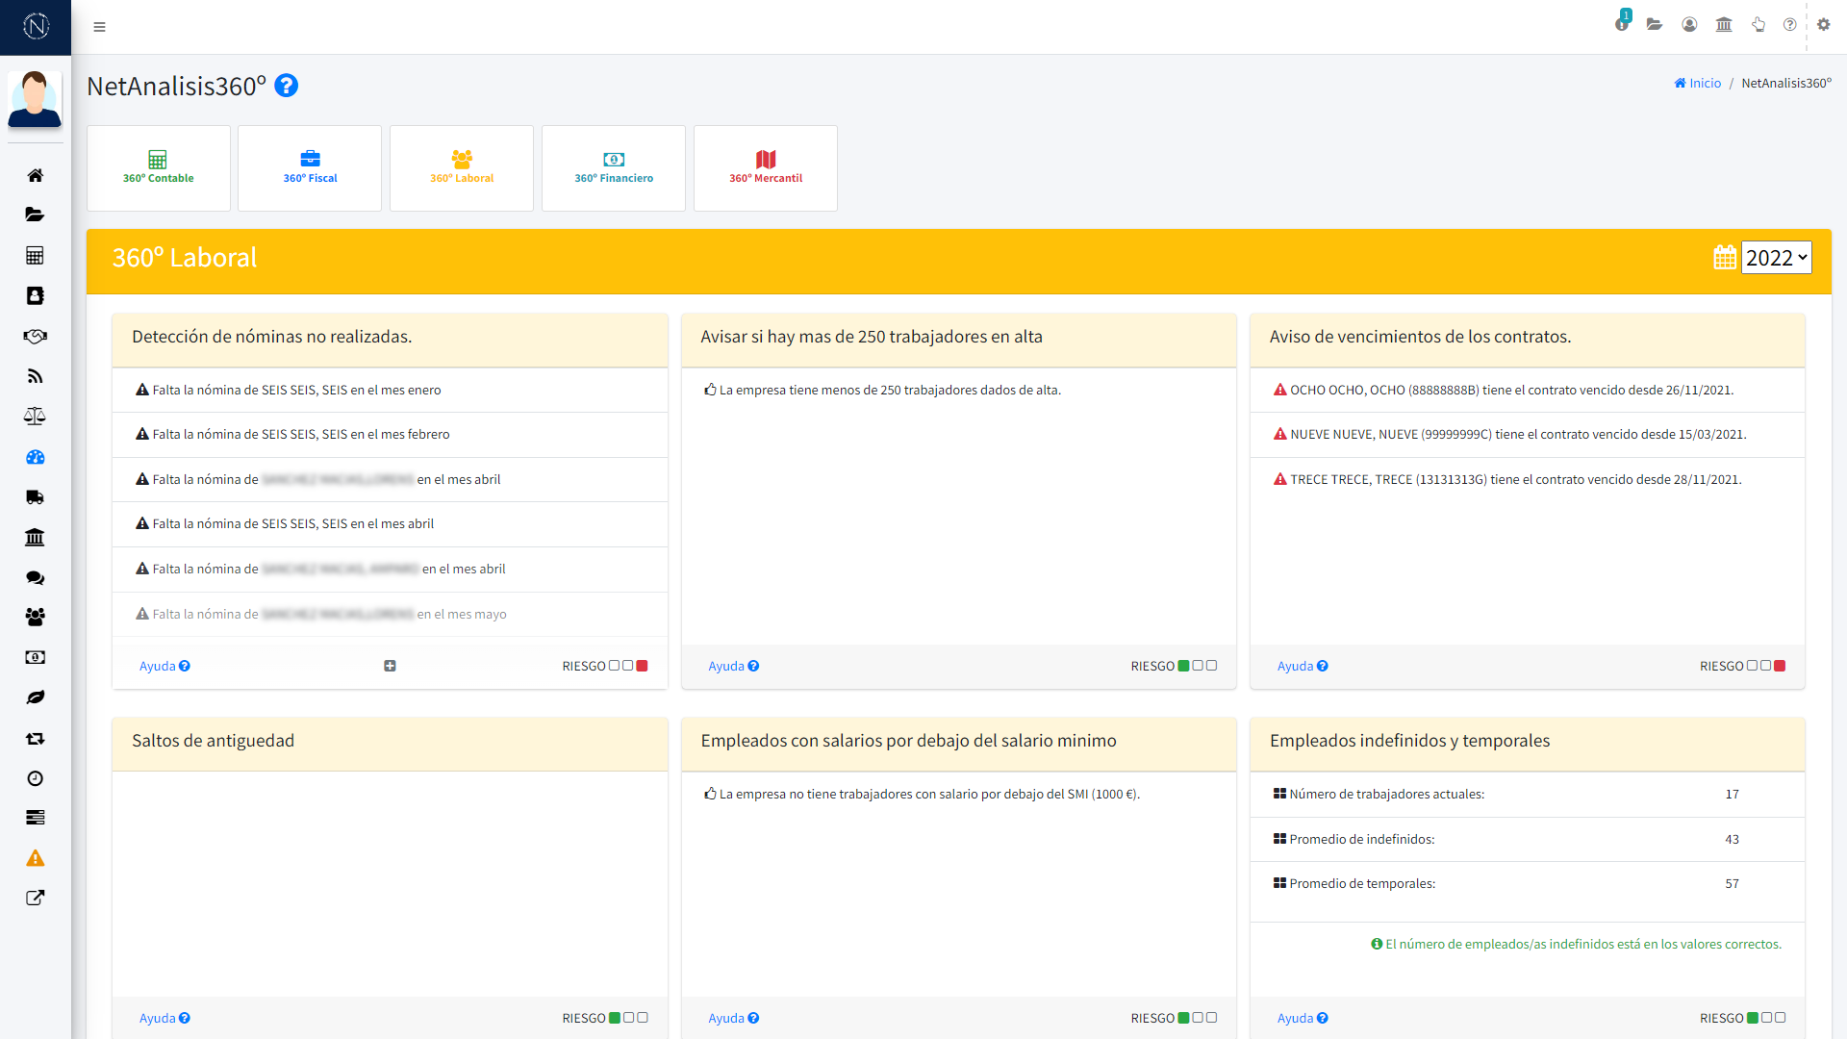Switch to the 360° Mercantil tab
Image resolution: width=1847 pixels, height=1039 pixels.
(766, 167)
